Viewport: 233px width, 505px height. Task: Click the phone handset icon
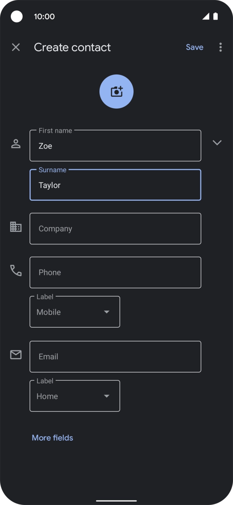(16, 271)
